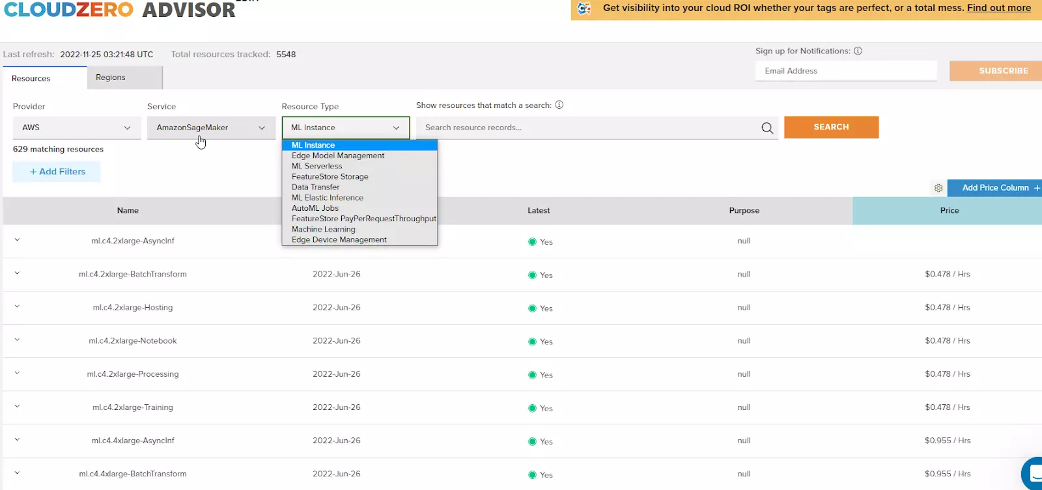The image size is (1042, 490).
Task: Choose FeatureStore Storage option
Action: (x=359, y=176)
